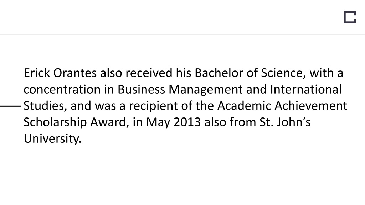The image size is (365, 205).
Task: Click the square bracket logo icon
Action: click(x=350, y=17)
